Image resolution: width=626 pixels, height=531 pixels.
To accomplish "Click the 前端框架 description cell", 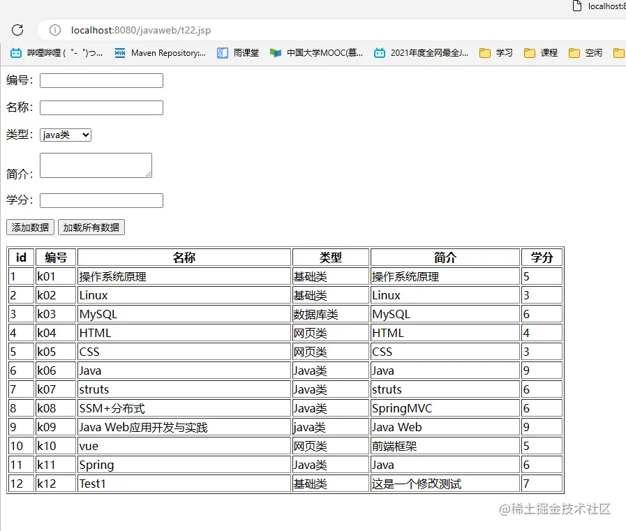I will [445, 446].
